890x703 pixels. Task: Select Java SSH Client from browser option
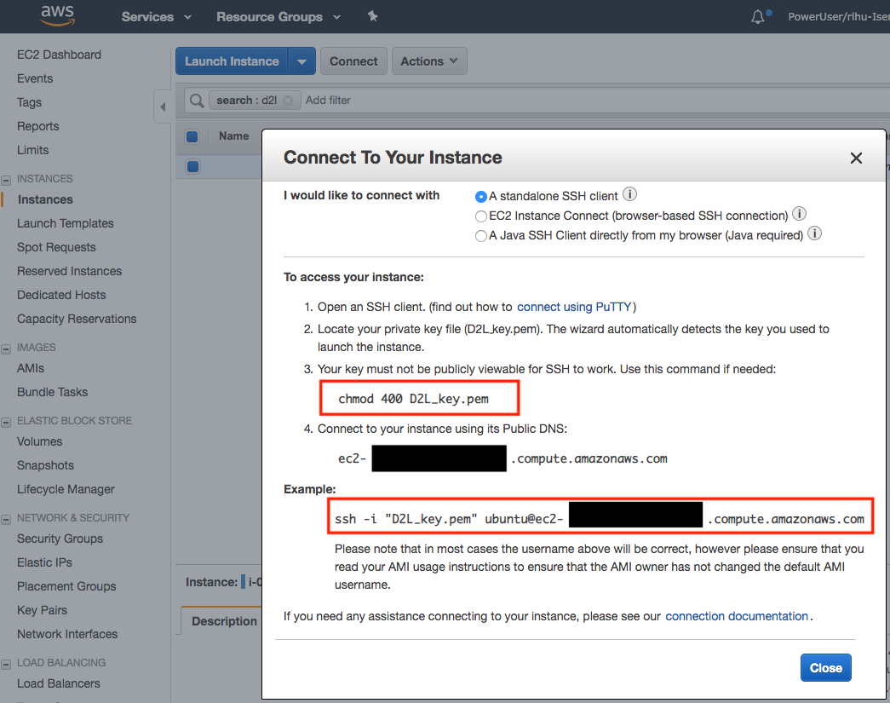[481, 236]
